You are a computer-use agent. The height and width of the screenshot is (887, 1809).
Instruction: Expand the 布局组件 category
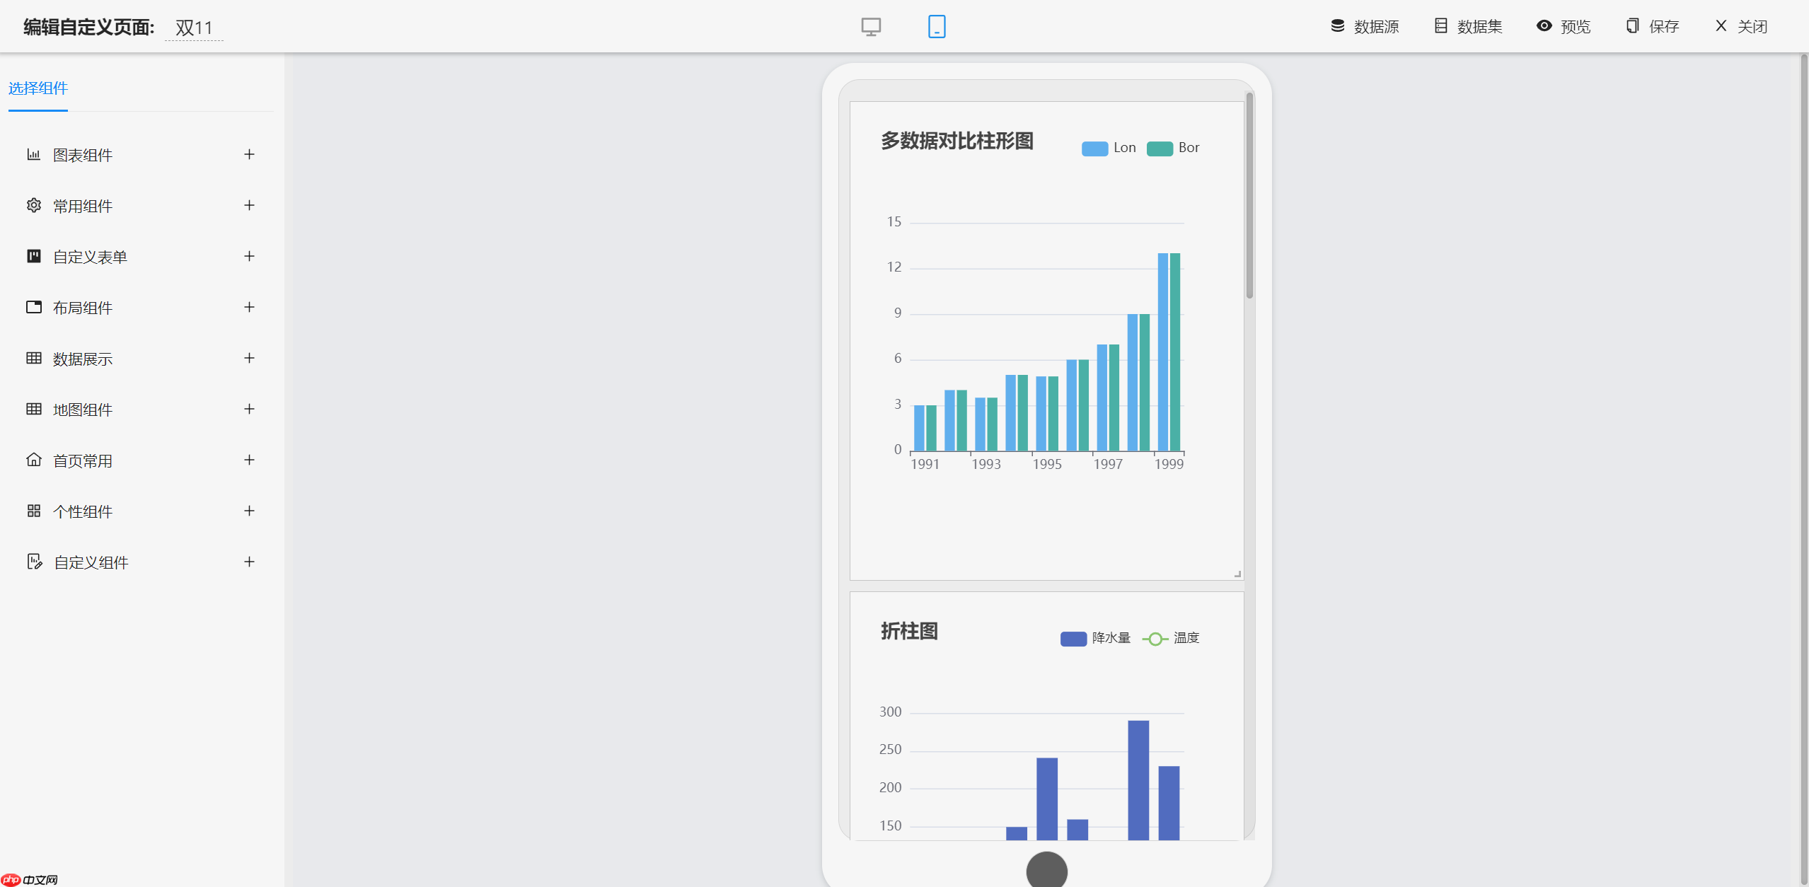pos(248,307)
